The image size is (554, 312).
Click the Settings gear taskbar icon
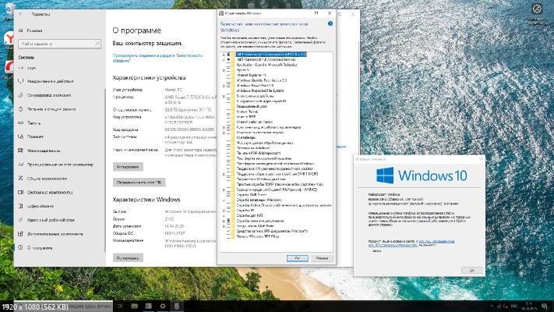163,306
